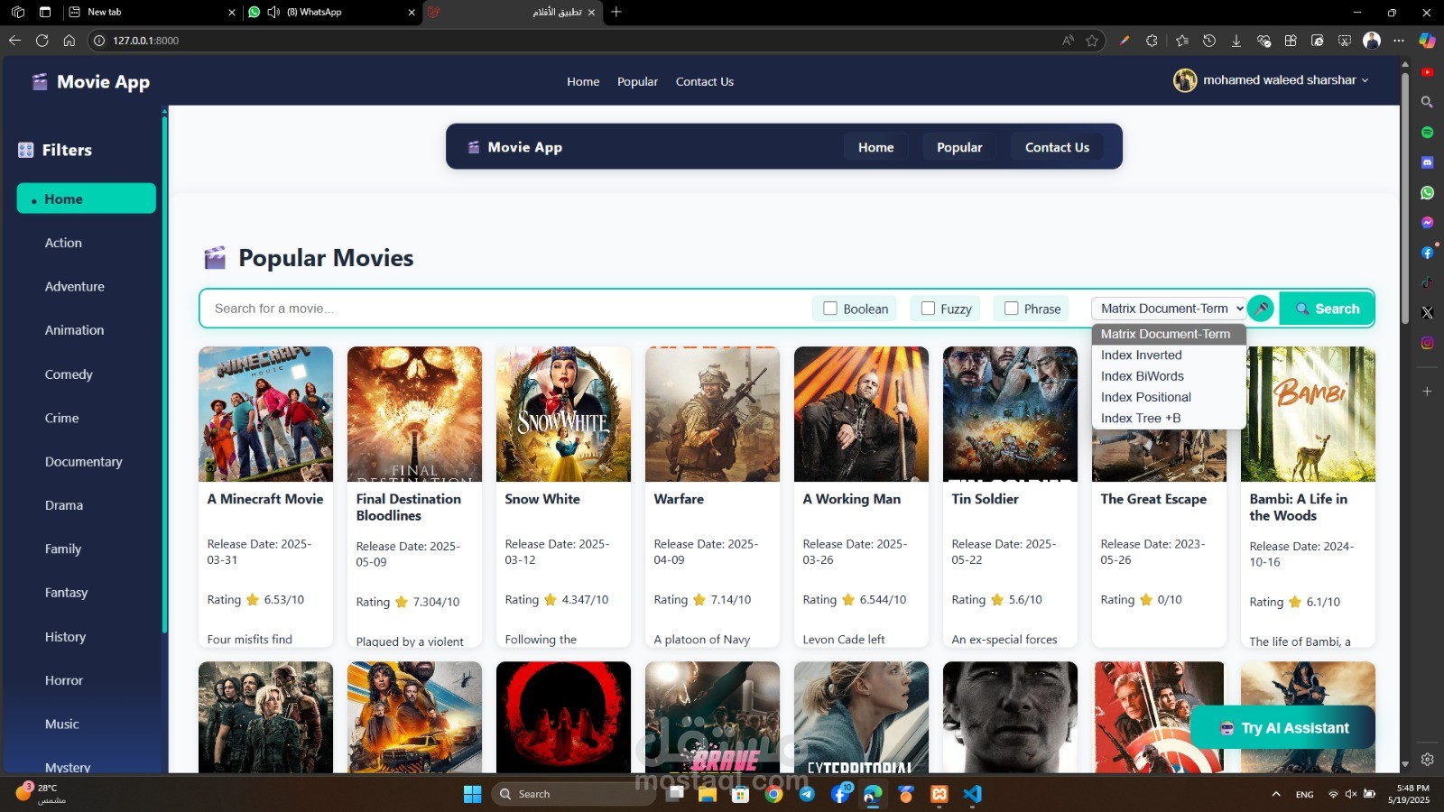The height and width of the screenshot is (812, 1444).
Task: Open Discord in the Edge sidebar
Action: pyautogui.click(x=1427, y=162)
